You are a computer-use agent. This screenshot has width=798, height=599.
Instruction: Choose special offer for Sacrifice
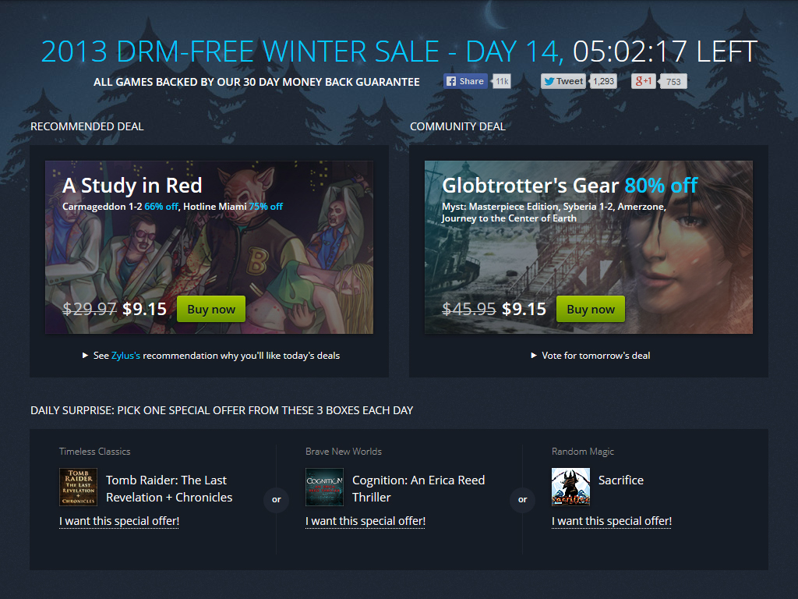(x=612, y=521)
